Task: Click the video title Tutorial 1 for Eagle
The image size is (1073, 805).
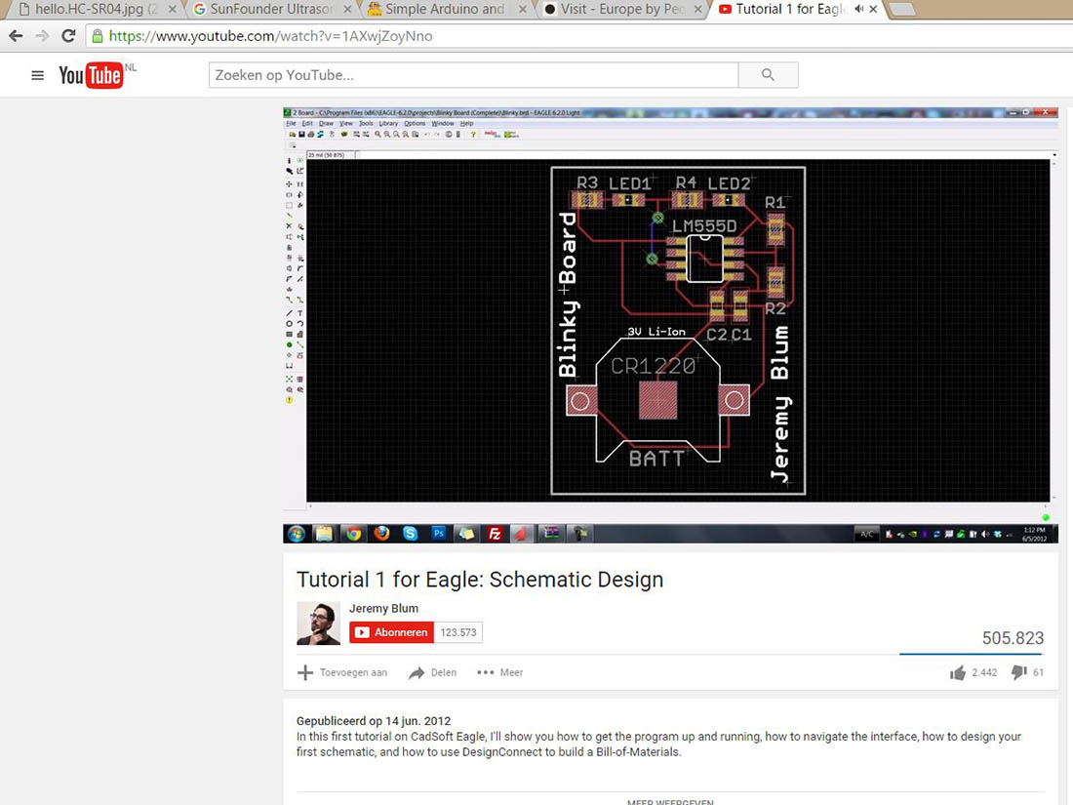Action: [480, 580]
